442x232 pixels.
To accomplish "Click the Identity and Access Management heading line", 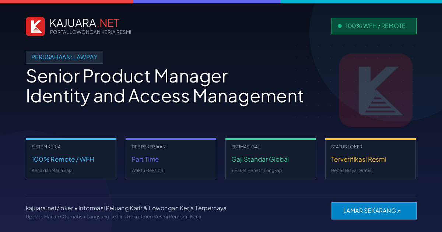I will tap(165, 96).
